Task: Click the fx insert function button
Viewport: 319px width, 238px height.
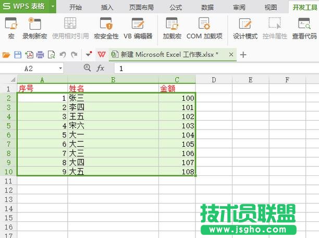Action: coord(101,68)
